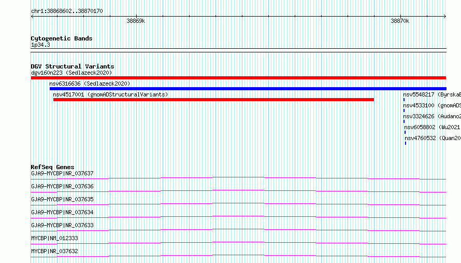Click MYCBP|NR_037632 transcript label
This screenshot has width=461, height=263.
[55, 251]
